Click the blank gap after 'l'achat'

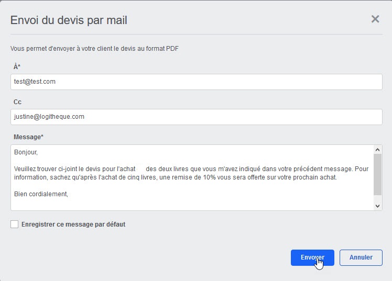(140, 169)
